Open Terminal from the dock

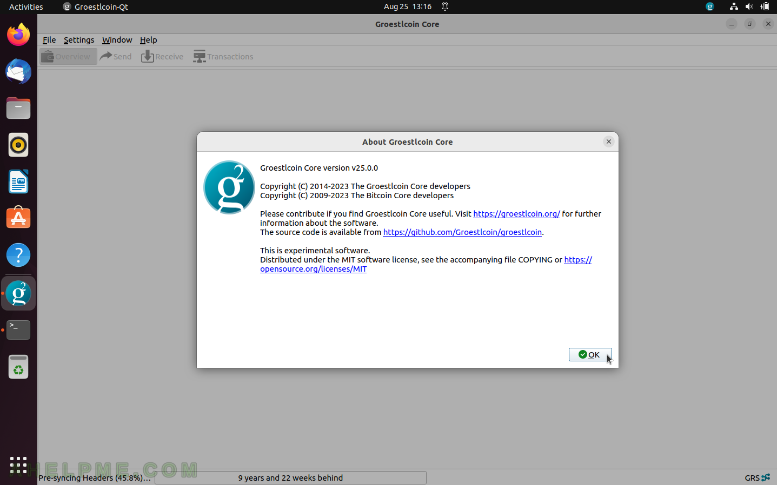click(x=18, y=329)
